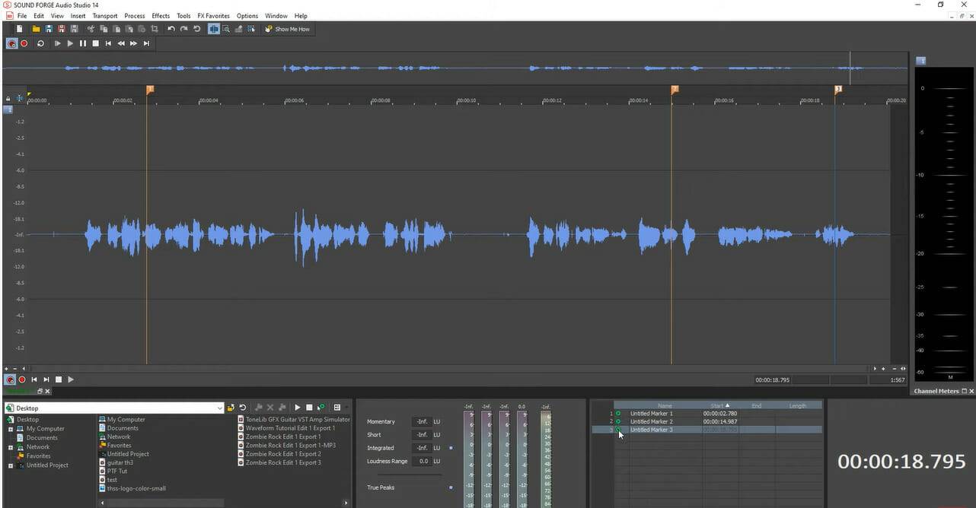Select Zombie Rock Edit 1 Export 2 file
The width and height of the screenshot is (976, 508).
point(282,454)
